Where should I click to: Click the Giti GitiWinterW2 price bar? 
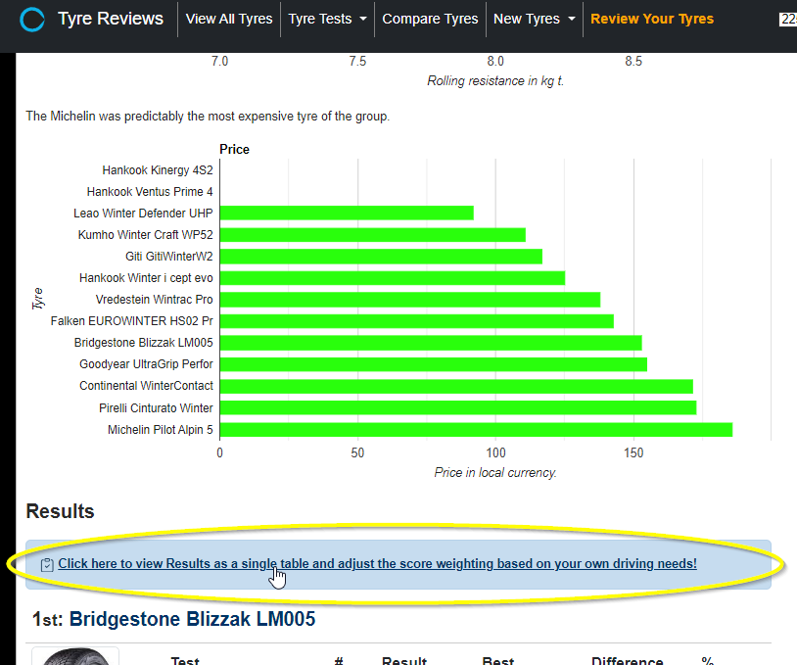coord(381,257)
